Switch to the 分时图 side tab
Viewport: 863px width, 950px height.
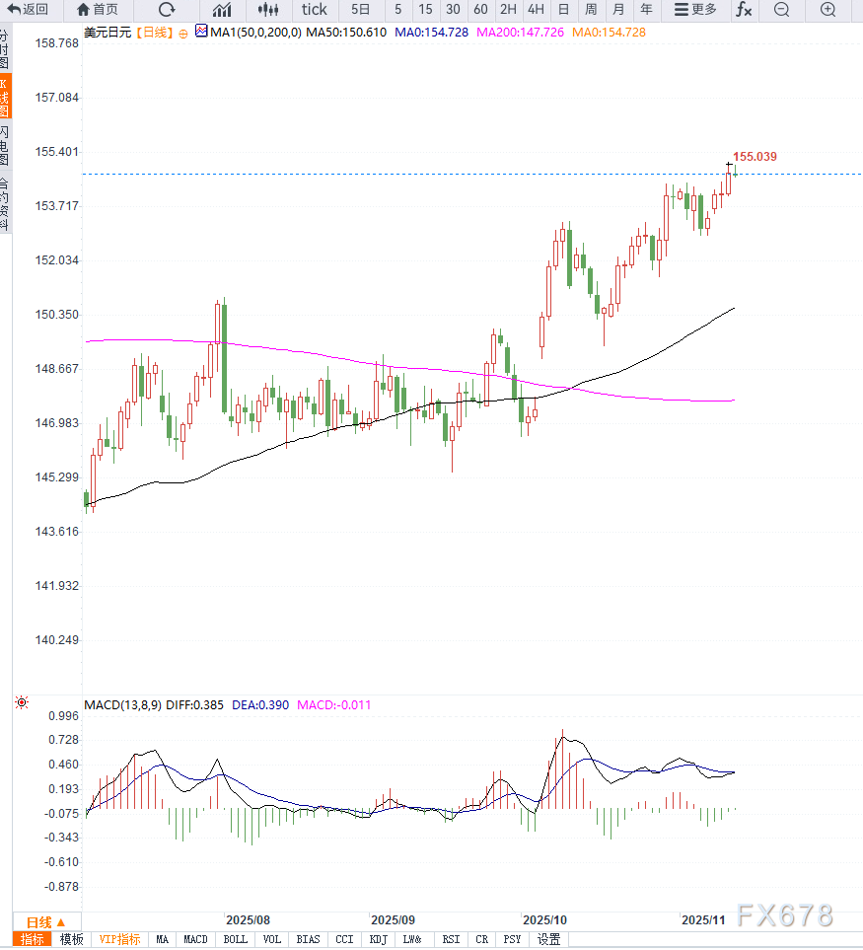tap(5, 48)
